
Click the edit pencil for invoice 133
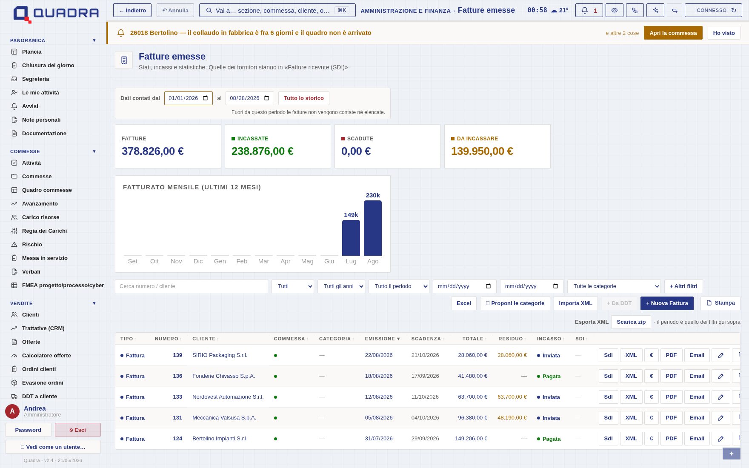720,397
